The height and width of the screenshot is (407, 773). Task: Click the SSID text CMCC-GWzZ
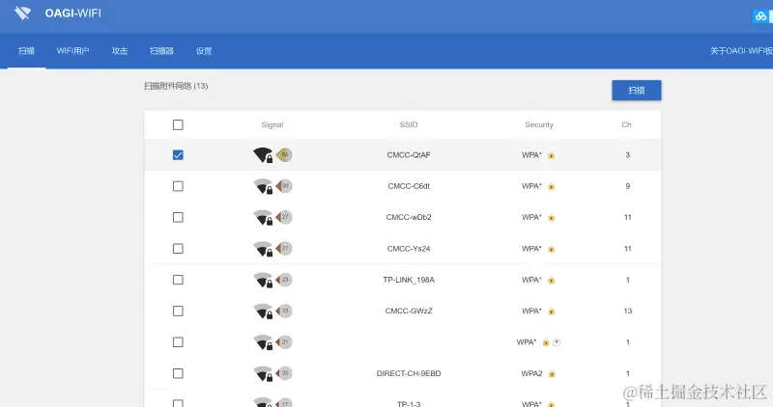409,311
